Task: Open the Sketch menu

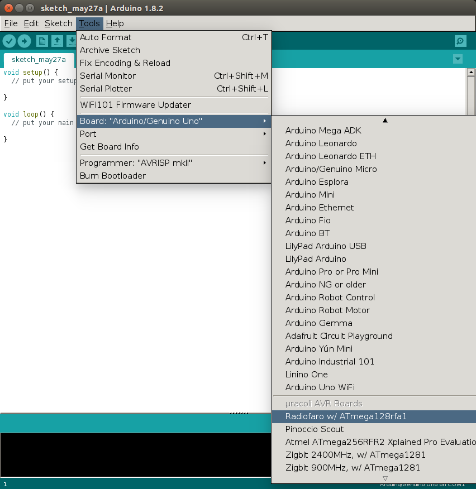Action: coord(58,23)
